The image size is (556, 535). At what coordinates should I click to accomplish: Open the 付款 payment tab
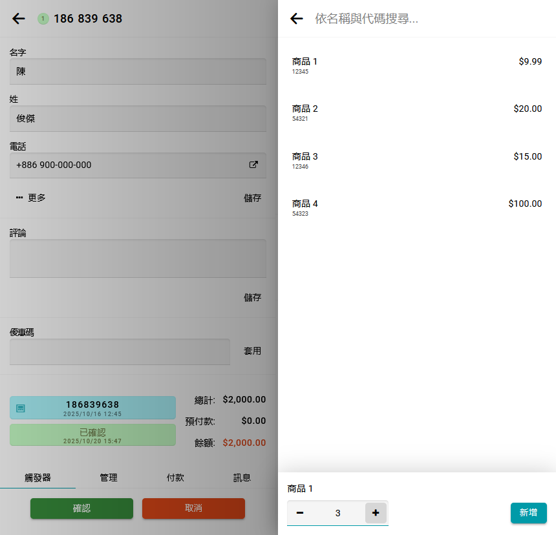click(x=175, y=477)
